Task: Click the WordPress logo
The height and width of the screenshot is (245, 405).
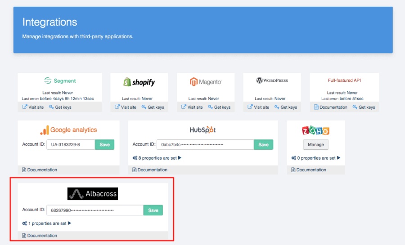Action: pyautogui.click(x=272, y=80)
